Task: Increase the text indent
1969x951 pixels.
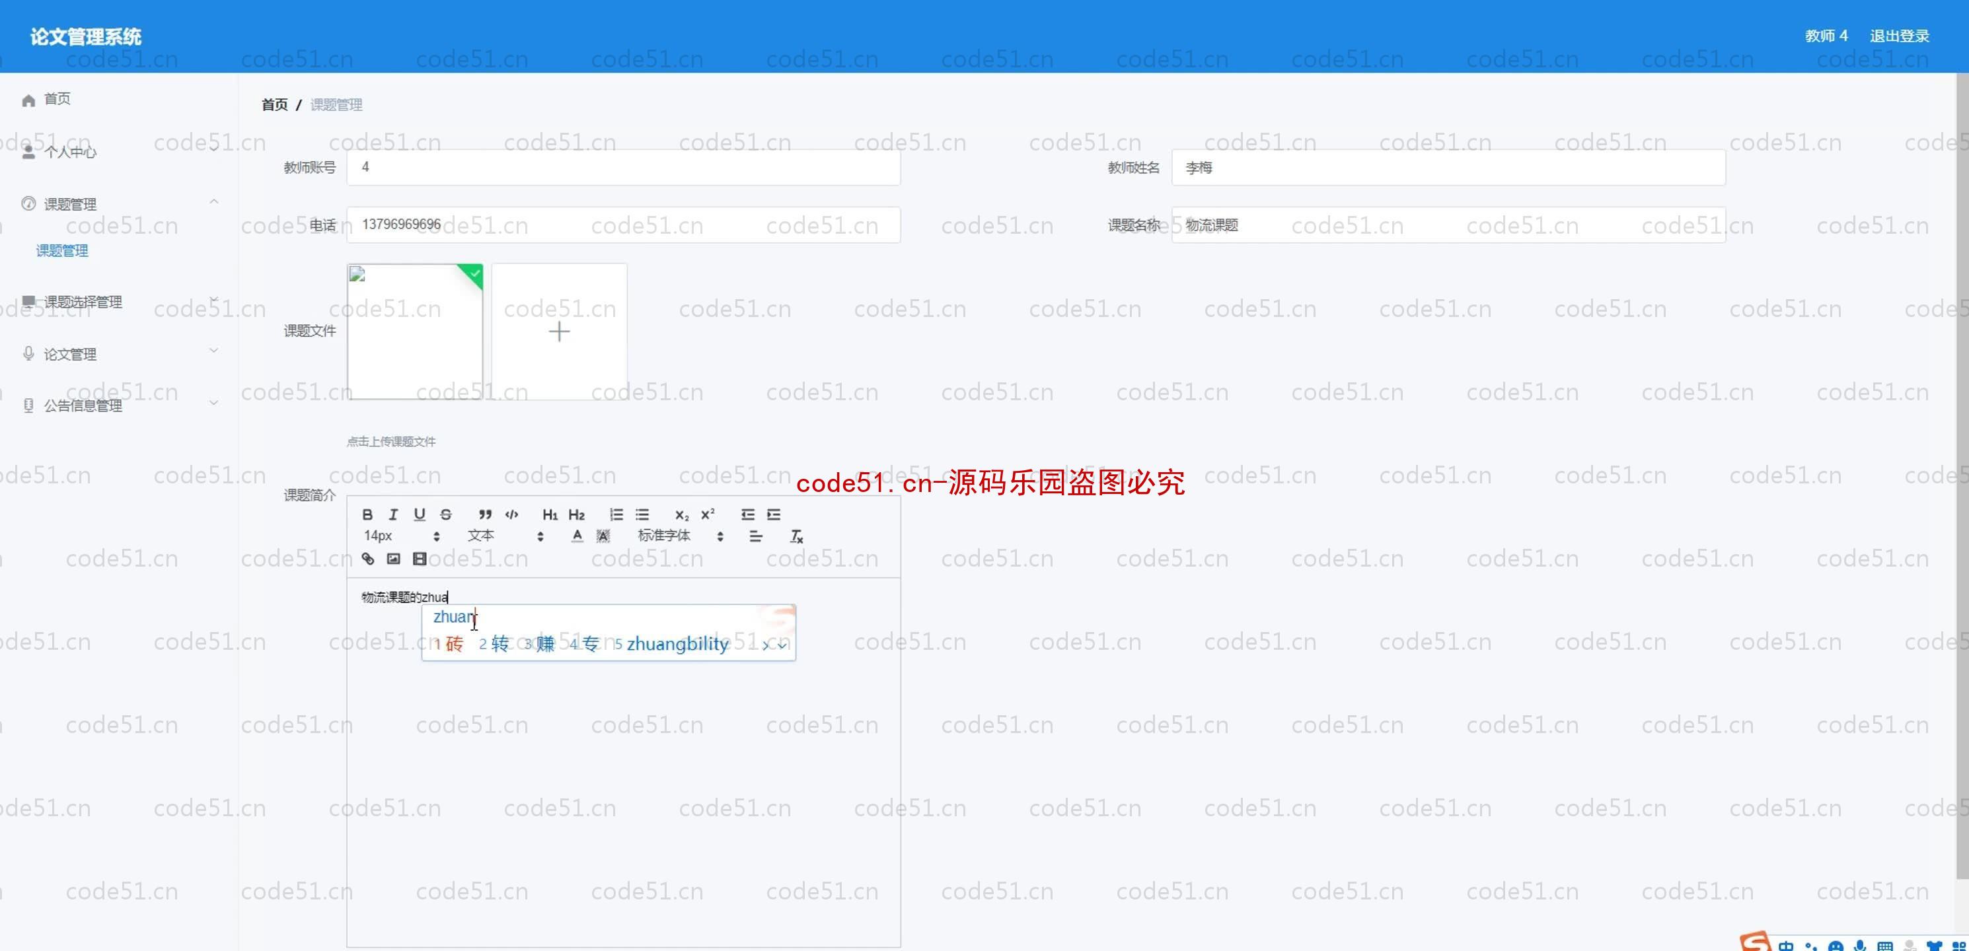Action: pyautogui.click(x=774, y=514)
